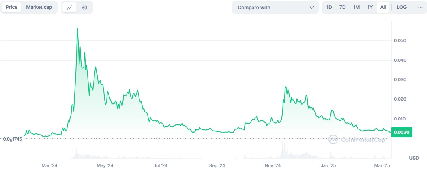Click the current price tag 0.0030

tap(402, 132)
